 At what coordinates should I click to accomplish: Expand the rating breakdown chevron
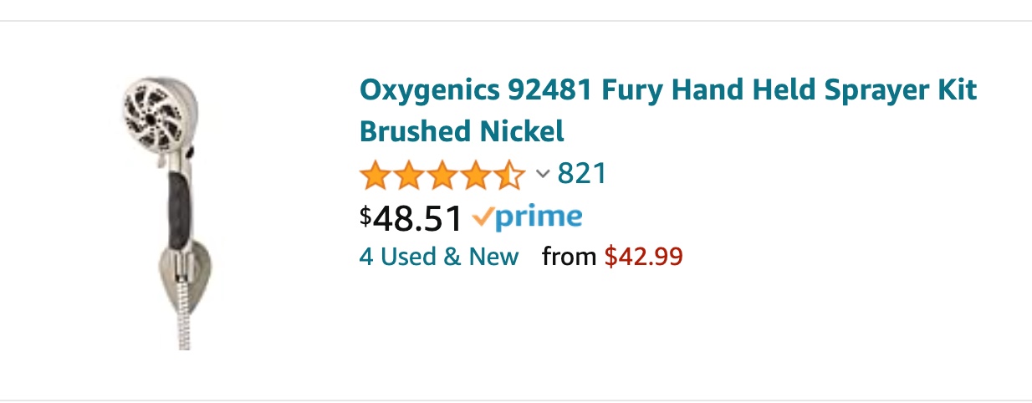tap(543, 174)
